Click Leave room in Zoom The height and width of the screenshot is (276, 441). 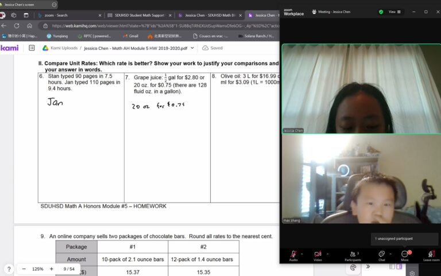pyautogui.click(x=431, y=256)
